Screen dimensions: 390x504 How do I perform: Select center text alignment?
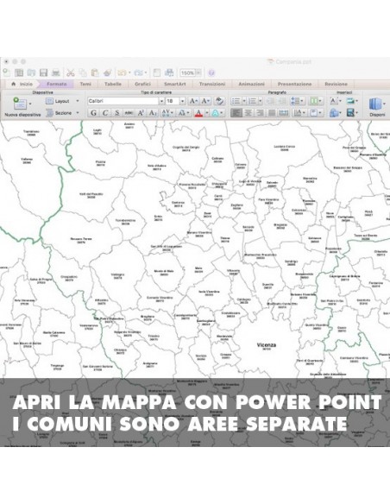coord(248,113)
